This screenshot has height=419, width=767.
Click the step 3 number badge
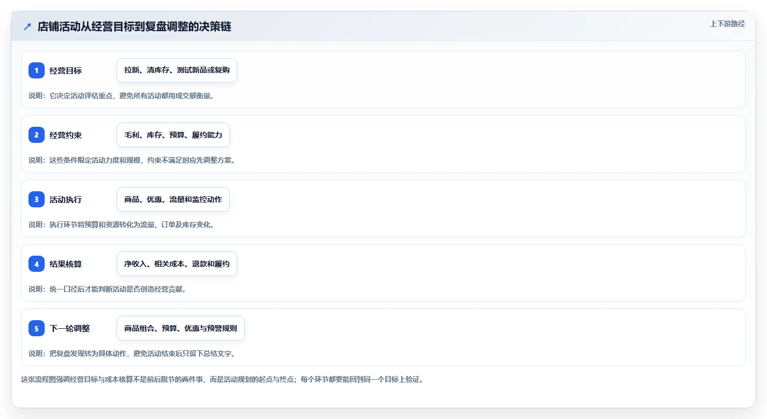(x=37, y=199)
